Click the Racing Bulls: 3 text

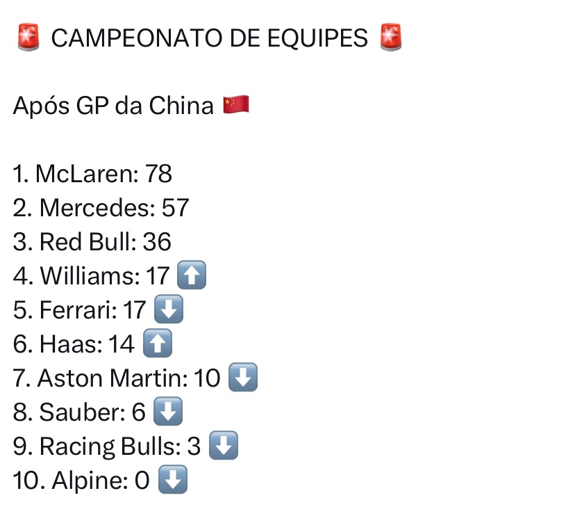pyautogui.click(x=107, y=446)
